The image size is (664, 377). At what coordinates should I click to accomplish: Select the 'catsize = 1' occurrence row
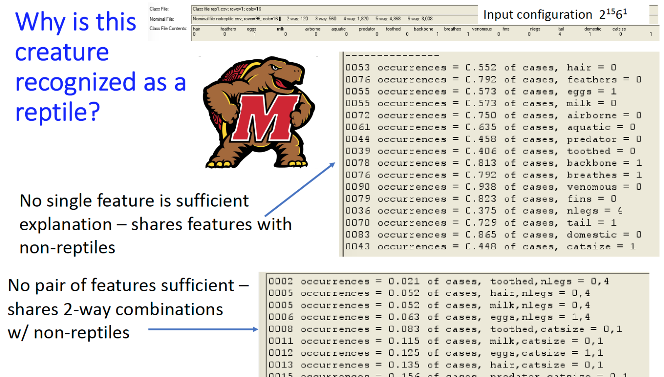pyautogui.click(x=491, y=247)
